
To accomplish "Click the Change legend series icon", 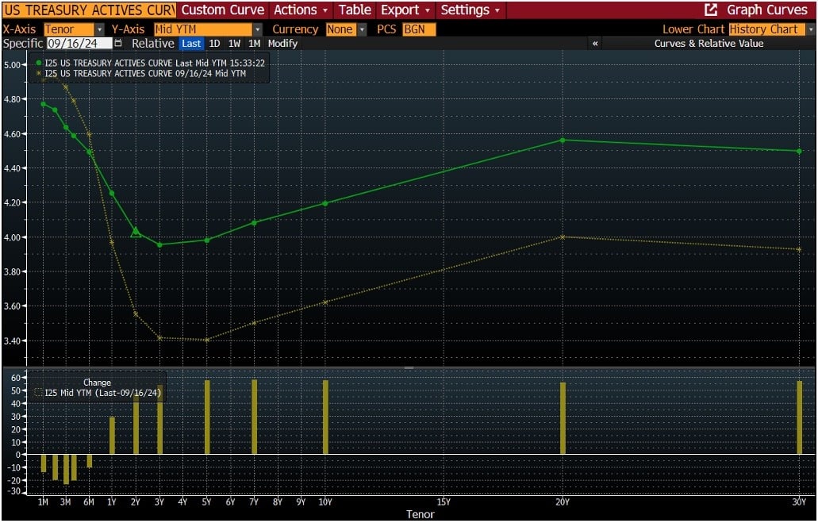I will pos(38,393).
